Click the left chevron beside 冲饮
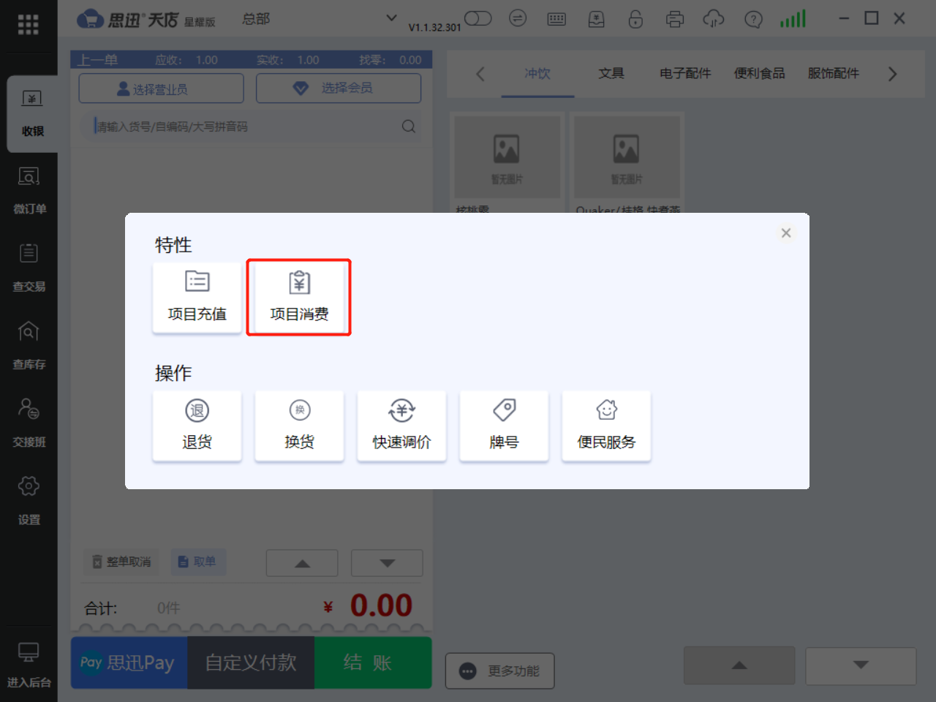The width and height of the screenshot is (936, 702). [480, 74]
